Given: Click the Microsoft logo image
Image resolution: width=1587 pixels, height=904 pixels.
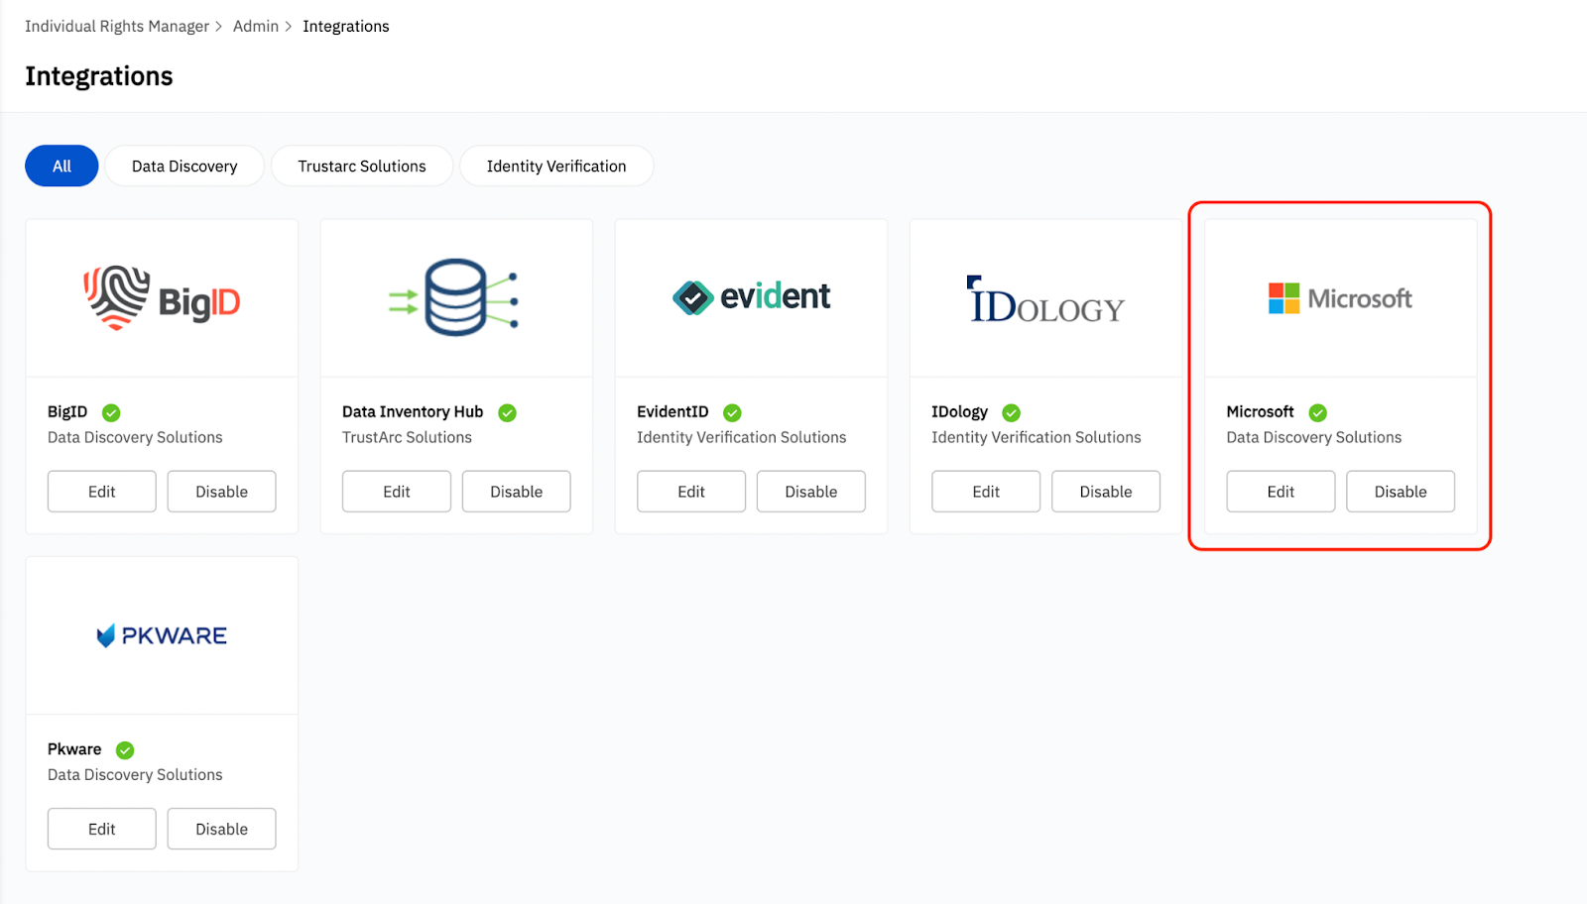Looking at the screenshot, I should 1340,298.
